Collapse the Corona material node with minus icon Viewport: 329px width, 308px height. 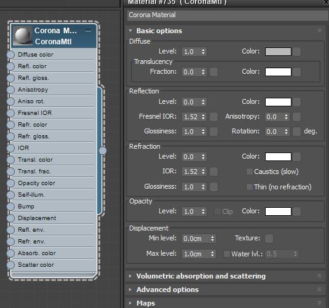pos(89,31)
